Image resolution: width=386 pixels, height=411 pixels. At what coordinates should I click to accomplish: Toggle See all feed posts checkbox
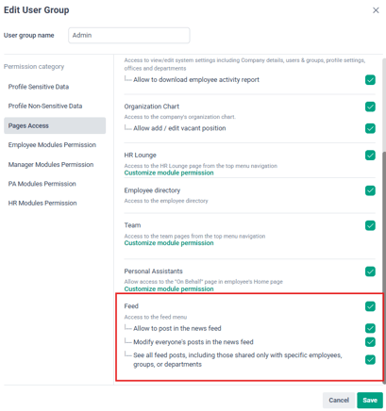pyautogui.click(x=370, y=359)
